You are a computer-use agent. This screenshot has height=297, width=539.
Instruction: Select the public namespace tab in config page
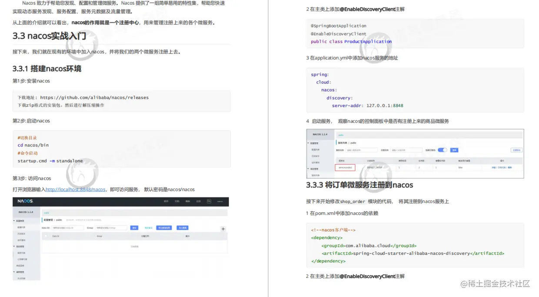tap(46, 213)
